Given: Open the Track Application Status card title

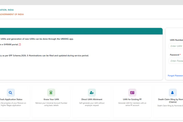Looking at the screenshot, I should [x=11, y=100].
